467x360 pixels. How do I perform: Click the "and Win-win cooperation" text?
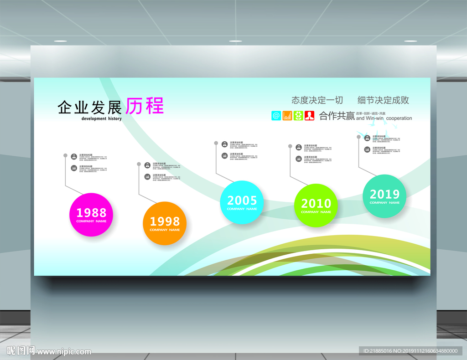[384, 118]
